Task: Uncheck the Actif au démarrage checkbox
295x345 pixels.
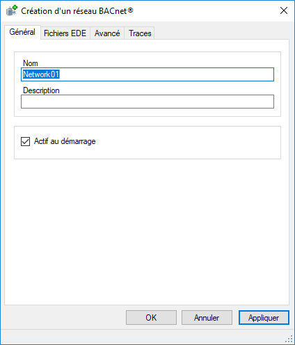Action: pos(25,141)
